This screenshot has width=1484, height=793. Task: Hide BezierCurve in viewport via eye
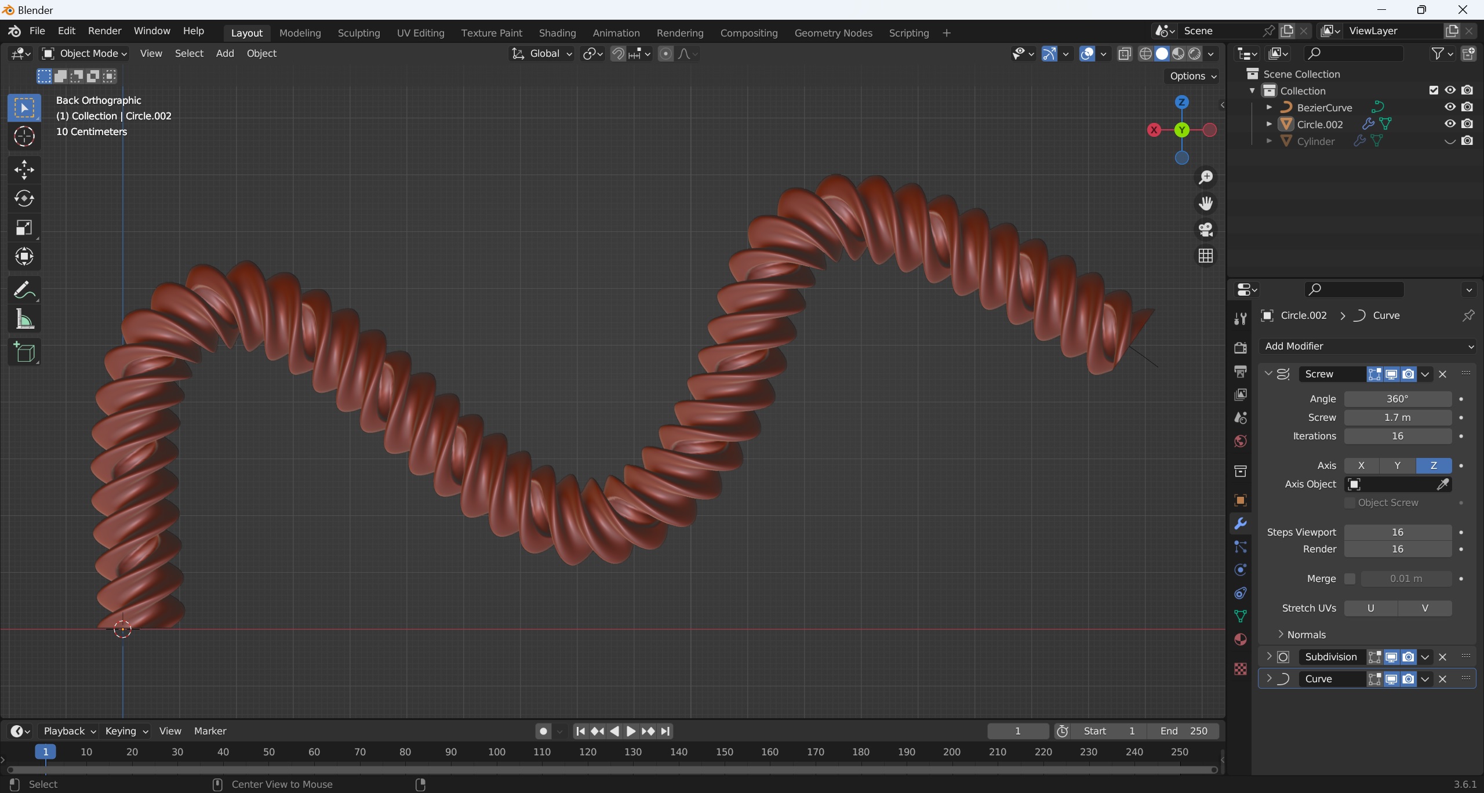[x=1450, y=107]
